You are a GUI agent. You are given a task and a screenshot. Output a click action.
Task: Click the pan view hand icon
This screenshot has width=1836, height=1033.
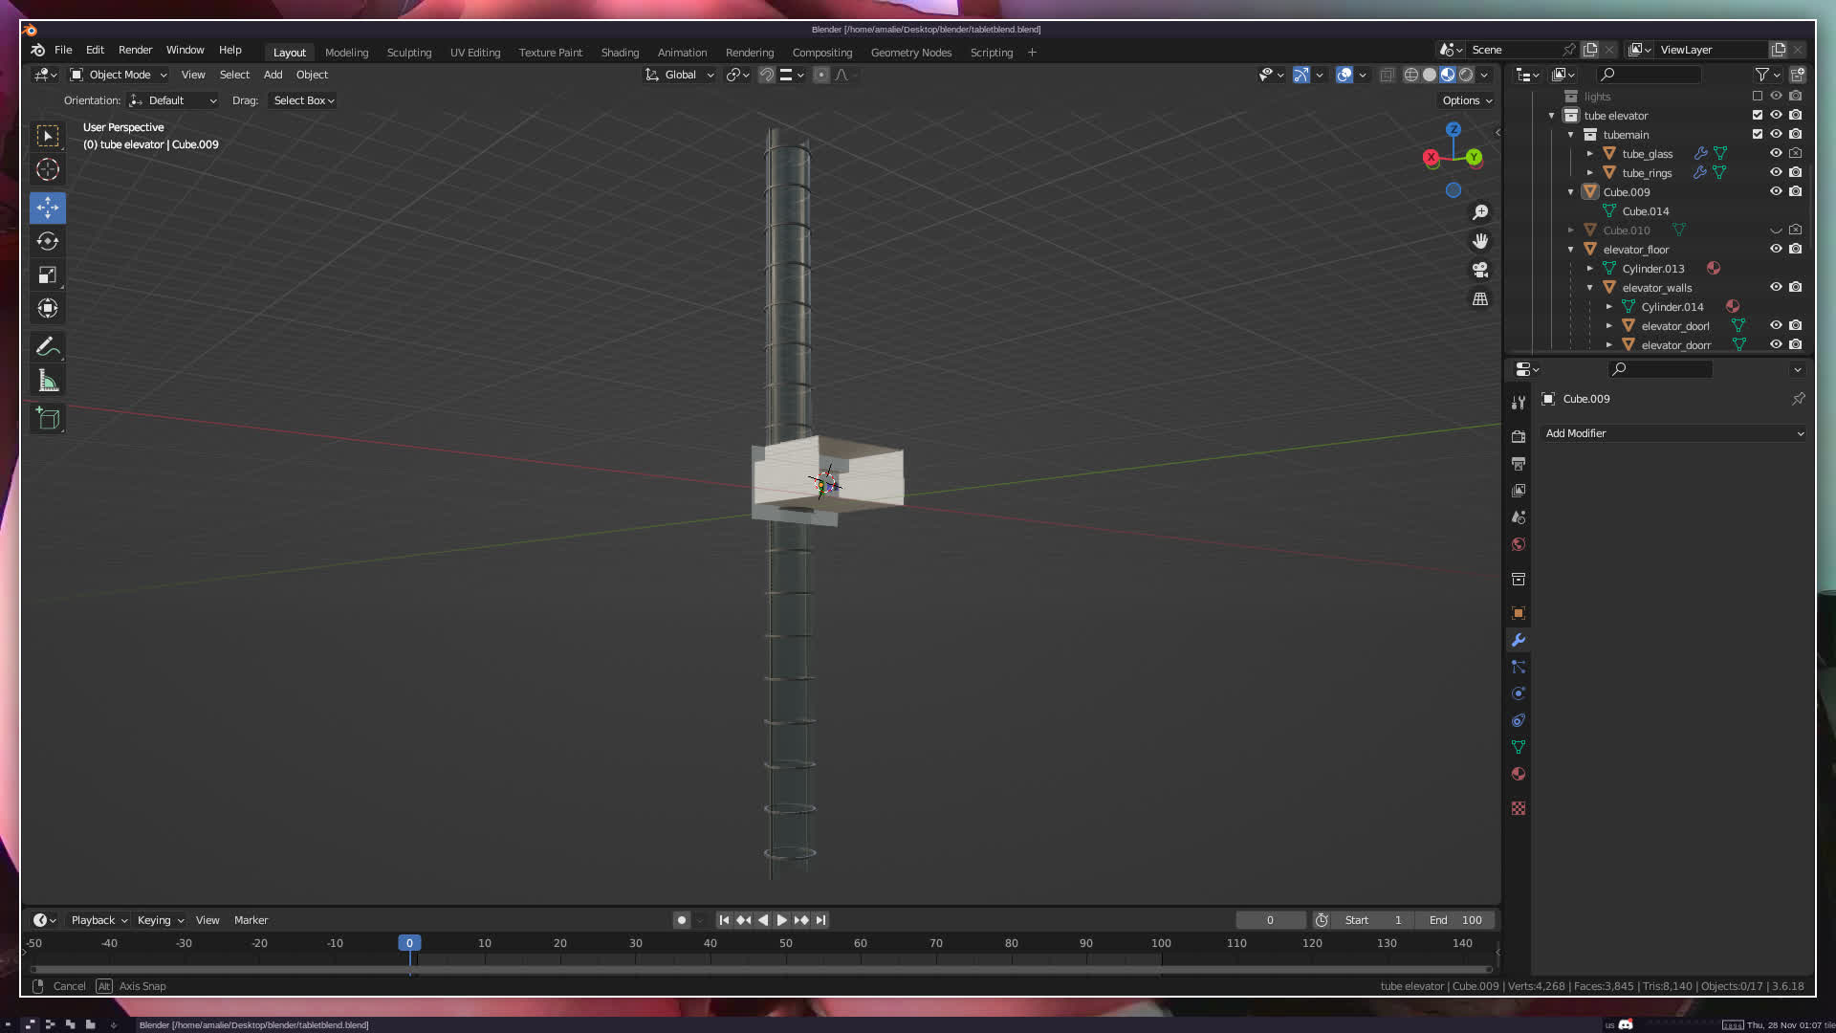[1480, 241]
